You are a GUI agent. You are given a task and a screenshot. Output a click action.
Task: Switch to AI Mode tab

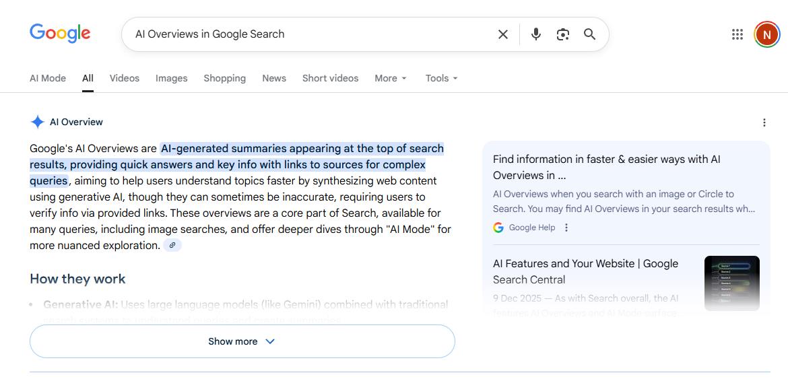point(48,78)
